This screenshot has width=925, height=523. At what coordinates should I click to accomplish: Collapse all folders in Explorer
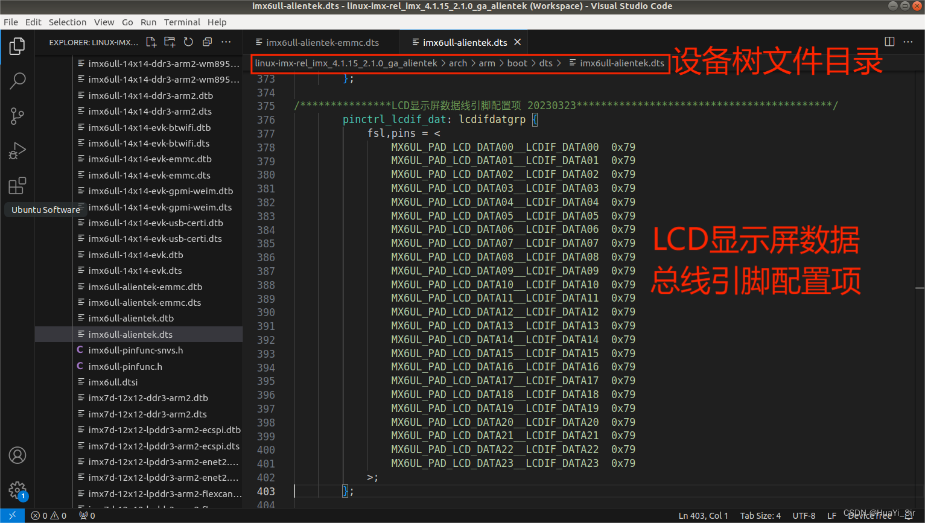pos(207,42)
